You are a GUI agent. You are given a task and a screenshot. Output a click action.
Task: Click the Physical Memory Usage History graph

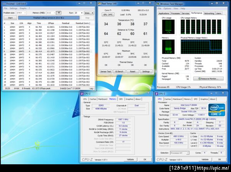click(x=201, y=47)
